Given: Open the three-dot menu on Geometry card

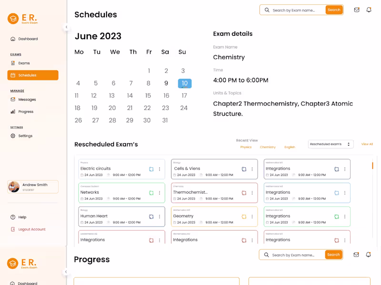Looking at the screenshot, I should point(252,217).
